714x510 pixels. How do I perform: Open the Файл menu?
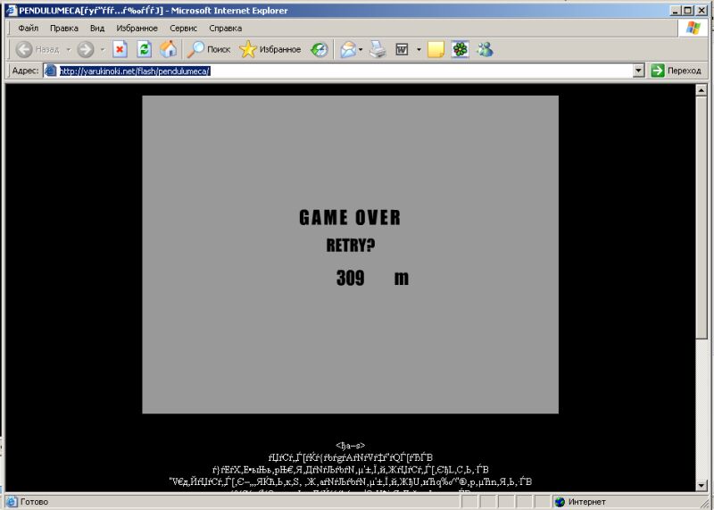[x=28, y=28]
